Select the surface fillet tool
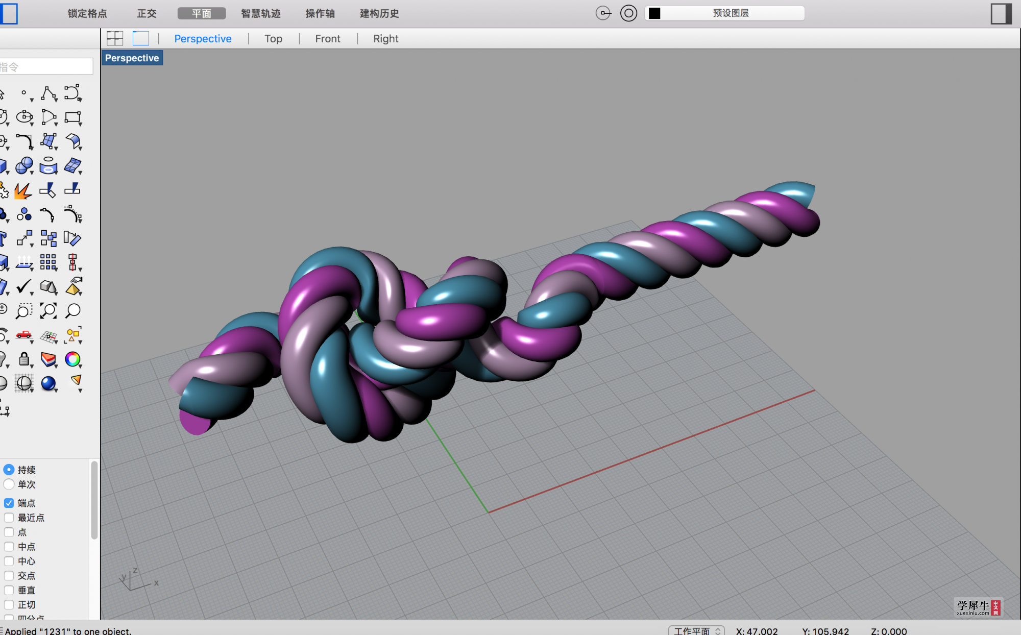 click(x=72, y=141)
